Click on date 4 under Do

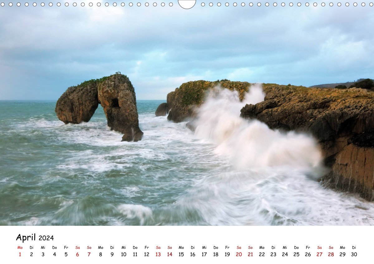[55, 254]
